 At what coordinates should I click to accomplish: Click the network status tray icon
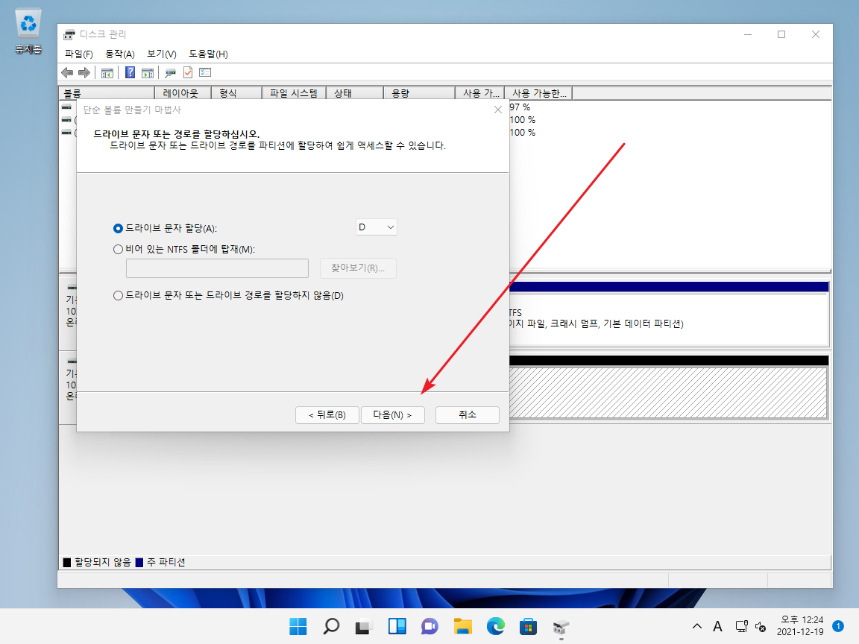click(x=742, y=626)
